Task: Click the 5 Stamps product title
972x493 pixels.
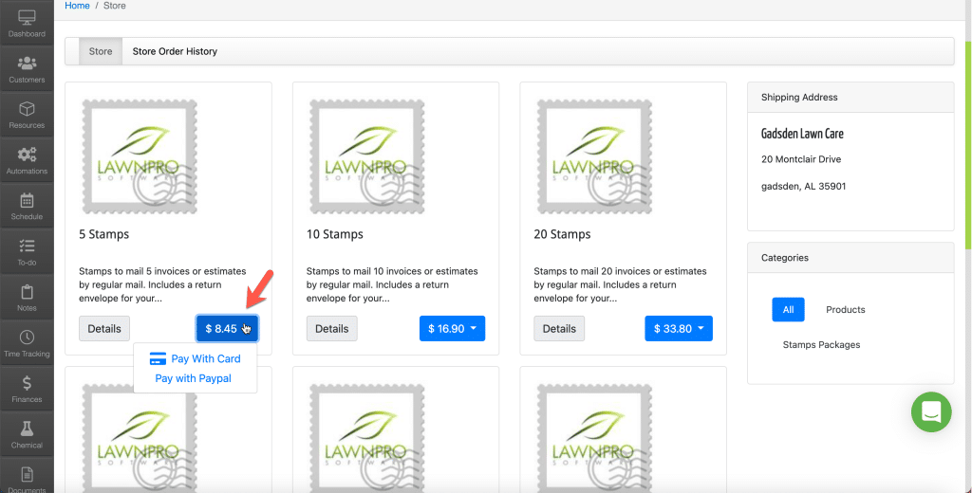Action: [x=104, y=235]
